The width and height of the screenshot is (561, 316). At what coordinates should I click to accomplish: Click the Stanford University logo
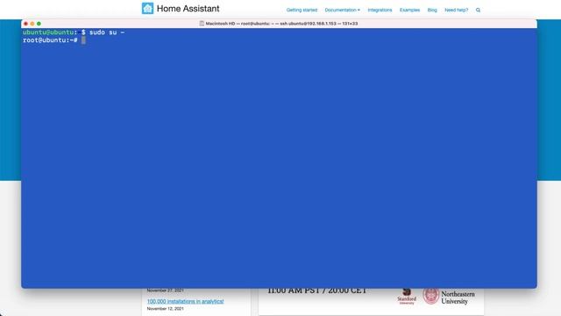tap(407, 297)
